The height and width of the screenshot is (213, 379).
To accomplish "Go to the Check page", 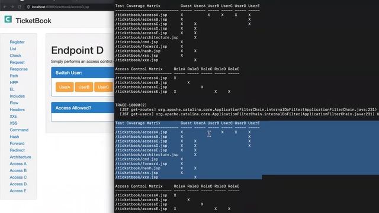I will pos(15,56).
